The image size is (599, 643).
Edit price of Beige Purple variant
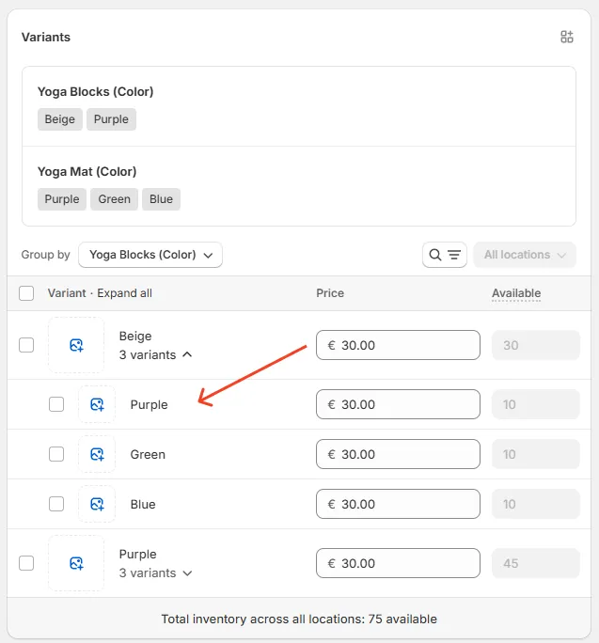(398, 404)
